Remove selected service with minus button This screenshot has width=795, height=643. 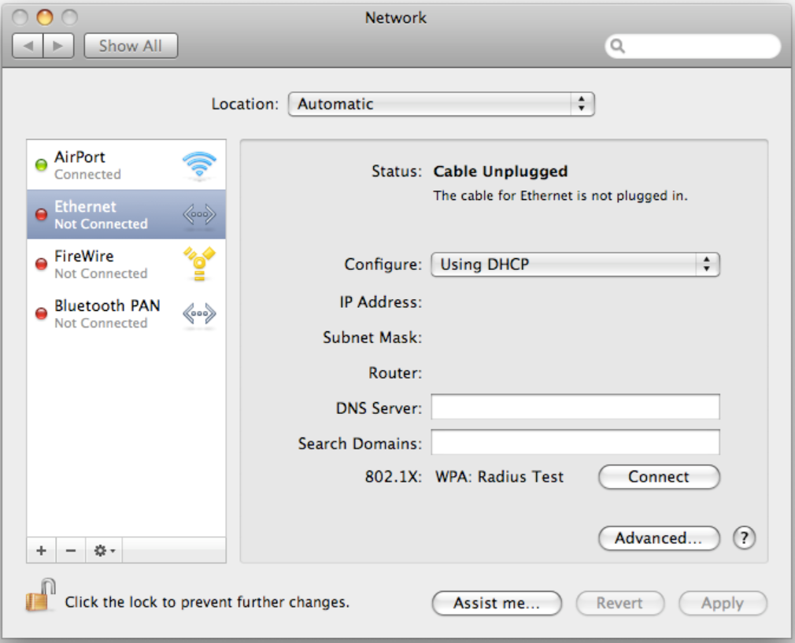pyautogui.click(x=71, y=551)
